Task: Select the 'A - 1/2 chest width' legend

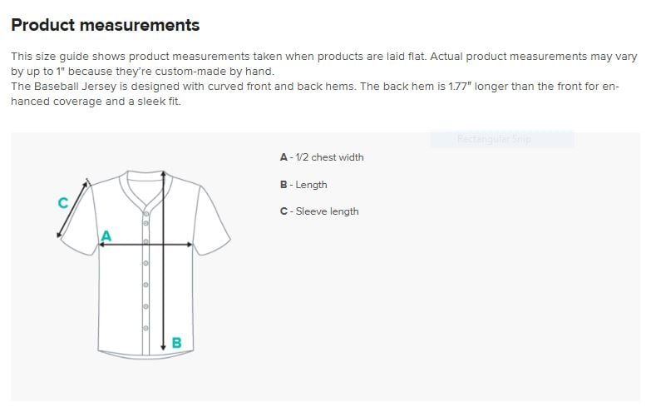Action: [x=322, y=157]
